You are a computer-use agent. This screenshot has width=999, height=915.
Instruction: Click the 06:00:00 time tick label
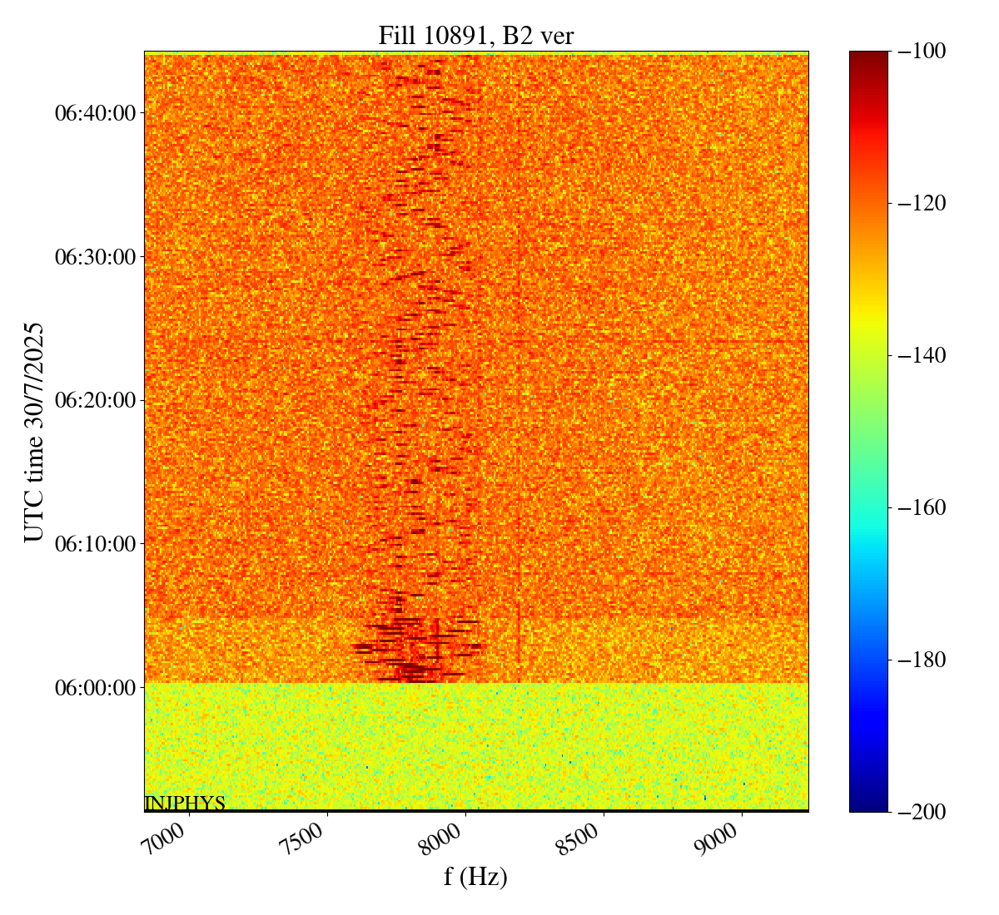(95, 688)
